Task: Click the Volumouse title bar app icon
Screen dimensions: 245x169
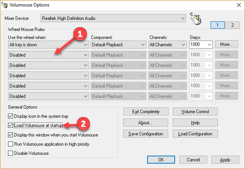Action: (5, 5)
